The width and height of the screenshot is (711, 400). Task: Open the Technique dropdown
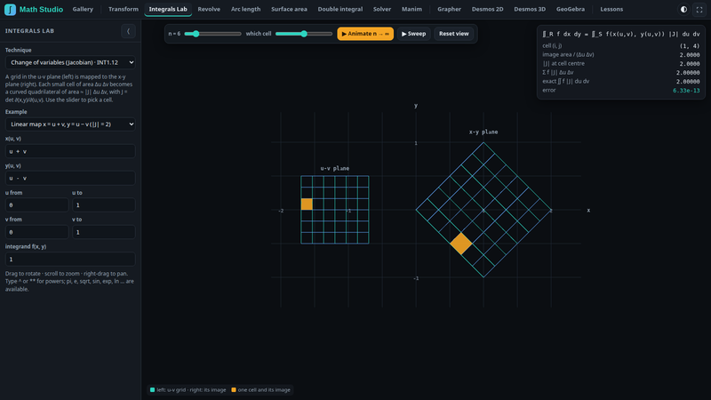pos(70,62)
